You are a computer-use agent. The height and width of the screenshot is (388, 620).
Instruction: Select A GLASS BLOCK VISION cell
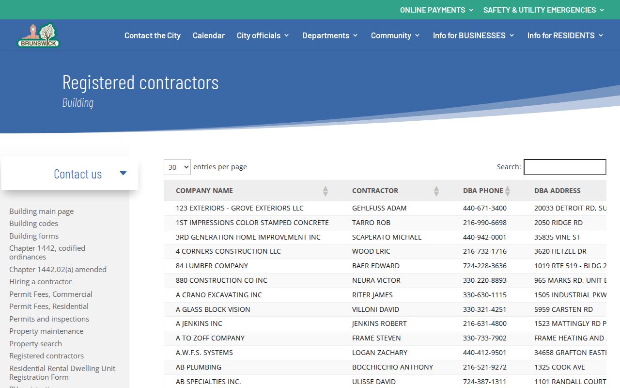213,309
